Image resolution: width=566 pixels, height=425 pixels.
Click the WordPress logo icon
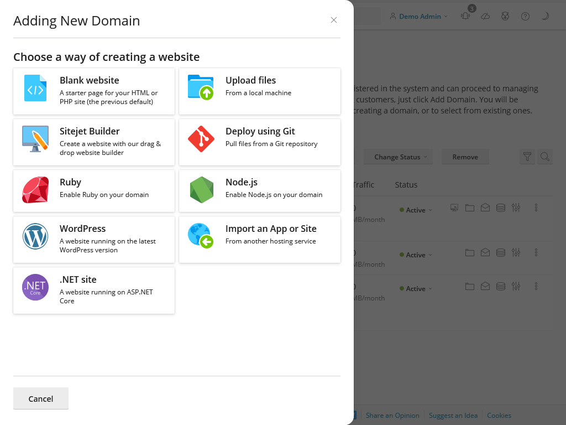pos(35,236)
